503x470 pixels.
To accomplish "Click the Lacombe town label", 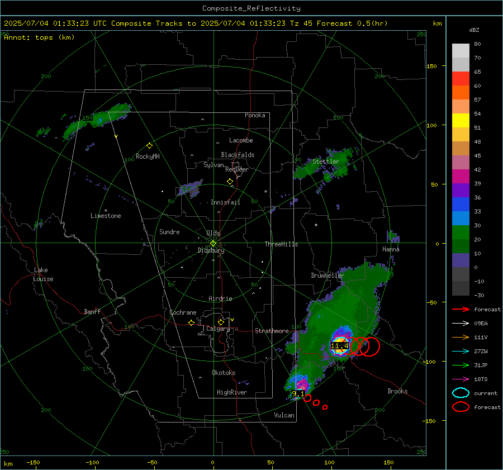I will pos(241,140).
